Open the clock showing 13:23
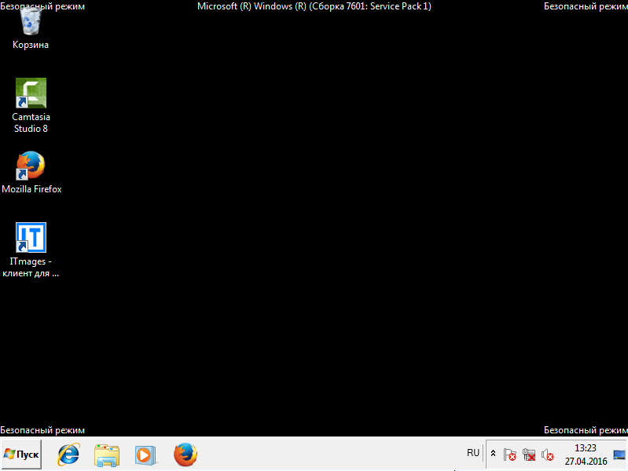This screenshot has height=471, width=628. coord(586,448)
